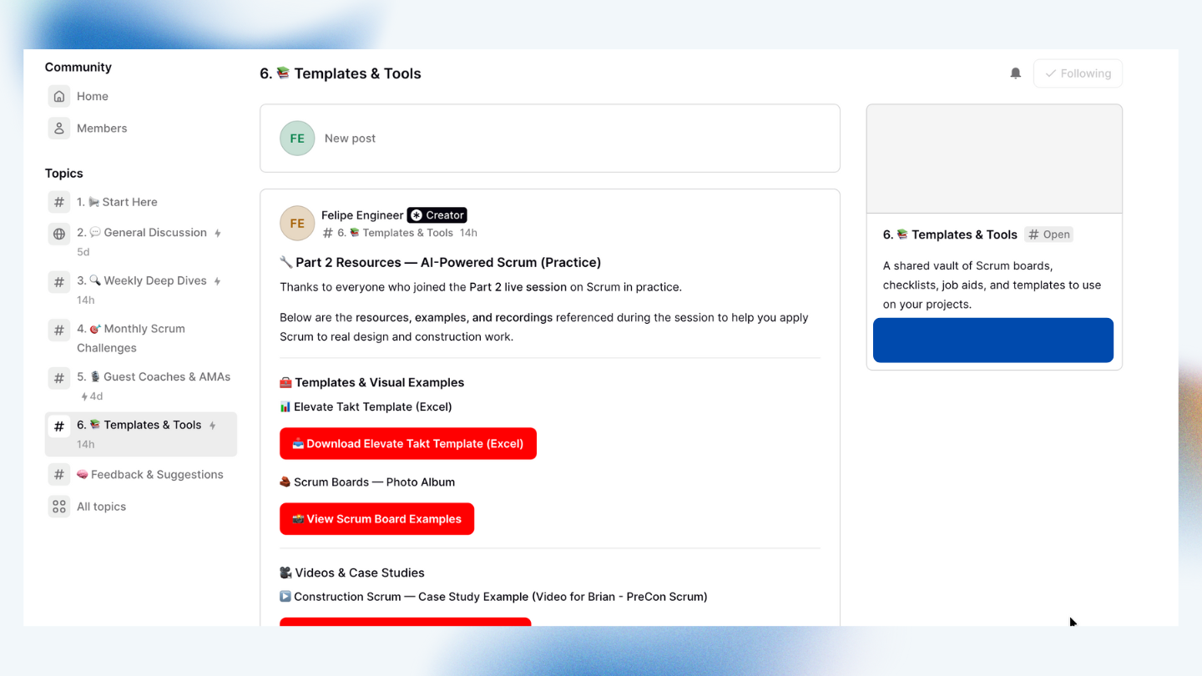Click the globe icon beside General Discussion
Screen dimensions: 1202x676
pyautogui.click(x=59, y=234)
